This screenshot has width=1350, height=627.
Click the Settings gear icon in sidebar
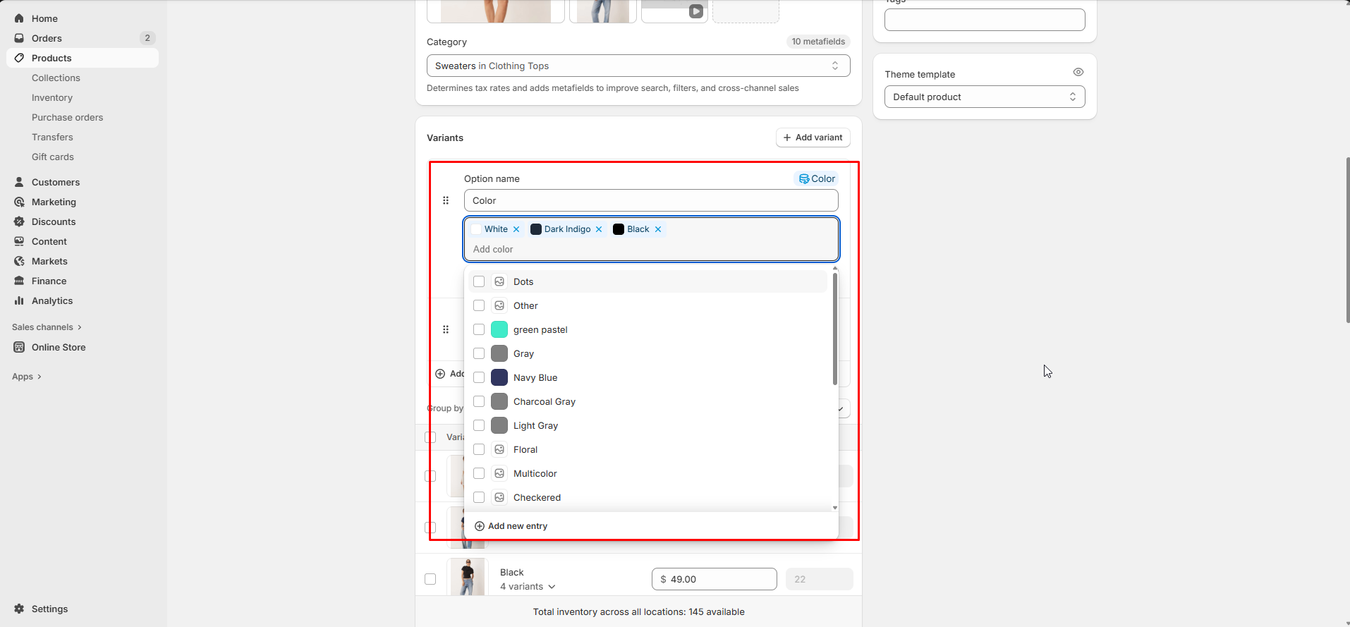coord(19,609)
